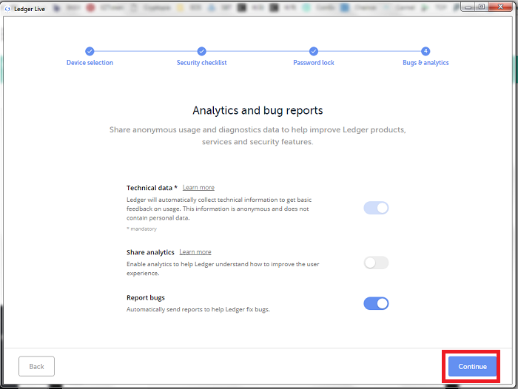This screenshot has height=389, width=518.
Task: Select the Security checklist step label
Action: pyautogui.click(x=201, y=63)
